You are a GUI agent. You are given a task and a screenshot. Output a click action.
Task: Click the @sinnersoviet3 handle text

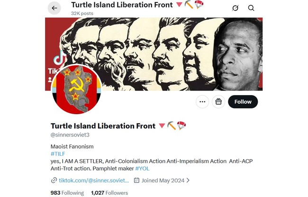coord(70,135)
